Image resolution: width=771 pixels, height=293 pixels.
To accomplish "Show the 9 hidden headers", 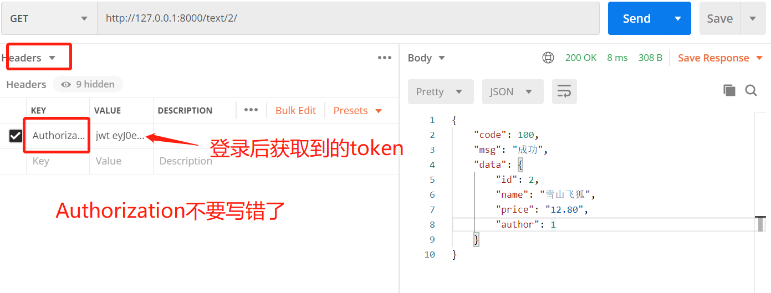I will (88, 84).
